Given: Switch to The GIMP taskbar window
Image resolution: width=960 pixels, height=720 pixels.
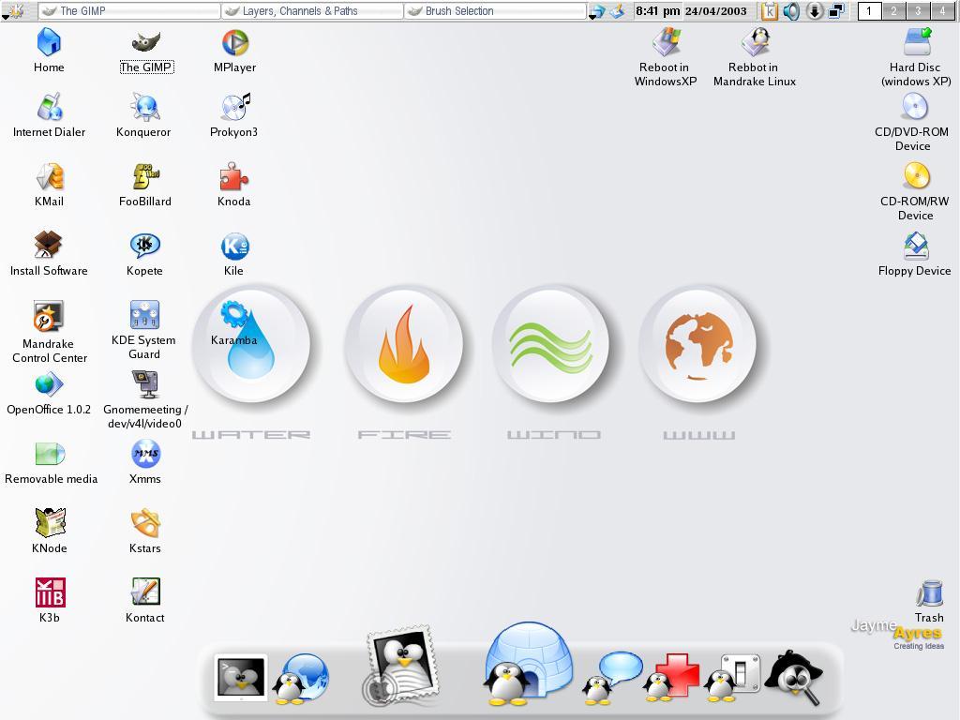Looking at the screenshot, I should [129, 11].
